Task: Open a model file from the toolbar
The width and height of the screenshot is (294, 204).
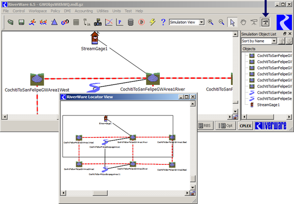Action: pos(11,22)
